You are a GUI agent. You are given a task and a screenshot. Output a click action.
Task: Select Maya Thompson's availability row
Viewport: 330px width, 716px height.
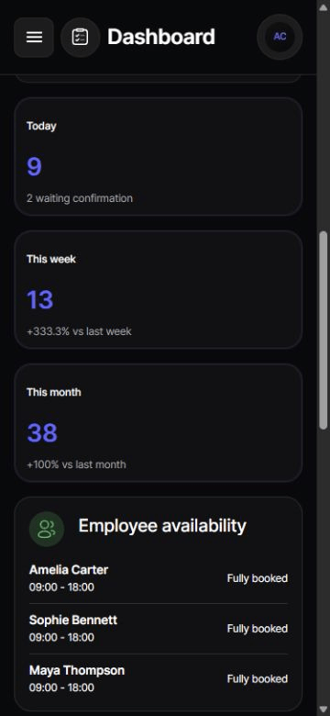pyautogui.click(x=159, y=678)
